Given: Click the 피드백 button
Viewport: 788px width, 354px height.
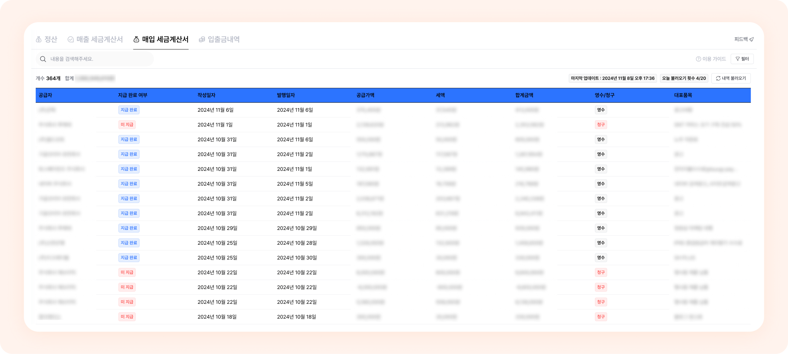Looking at the screenshot, I should tap(741, 39).
